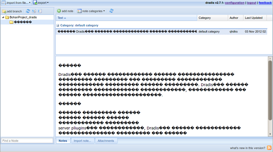This screenshot has height=152, width=273.
Task: Select the note row authored by qhdks
Action: [x=162, y=32]
